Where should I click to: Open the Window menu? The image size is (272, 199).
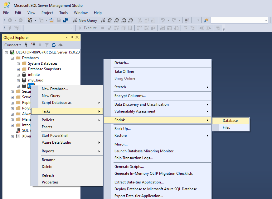(x=81, y=13)
